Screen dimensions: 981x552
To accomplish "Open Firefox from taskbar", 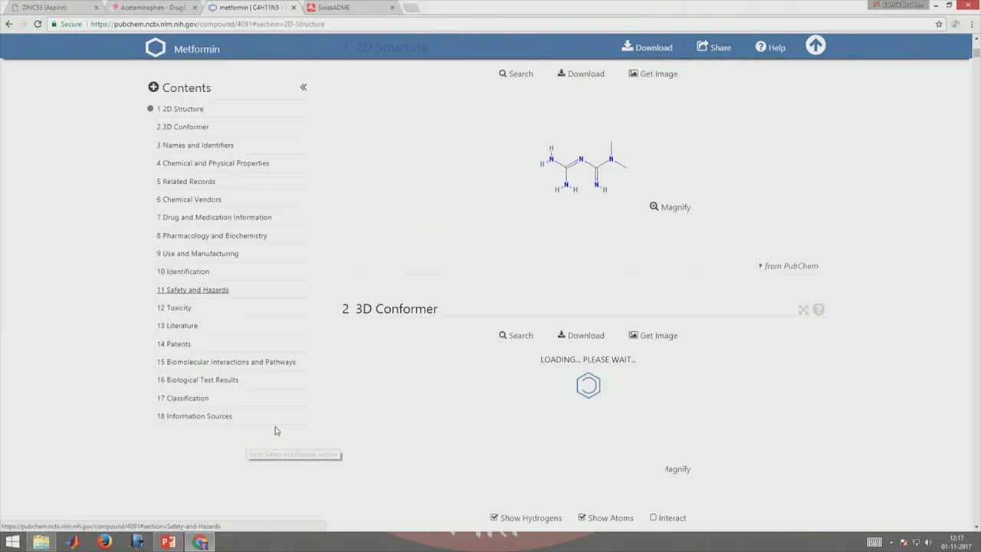I will tap(104, 542).
